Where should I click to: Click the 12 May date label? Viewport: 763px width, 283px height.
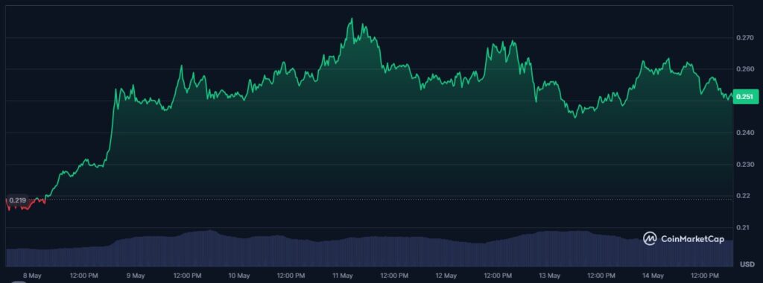(x=446, y=276)
